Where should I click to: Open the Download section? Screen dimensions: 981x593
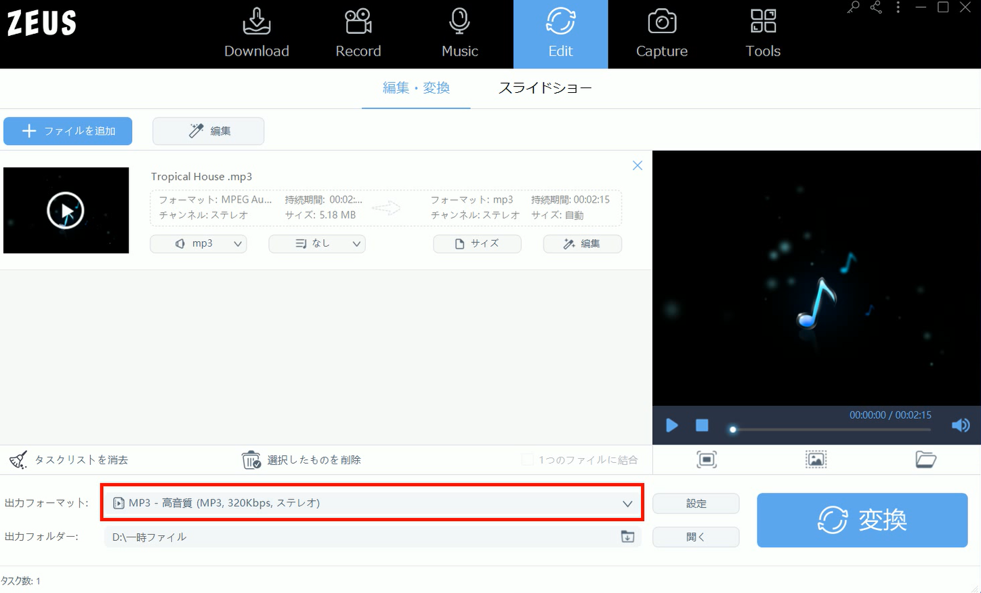click(256, 34)
